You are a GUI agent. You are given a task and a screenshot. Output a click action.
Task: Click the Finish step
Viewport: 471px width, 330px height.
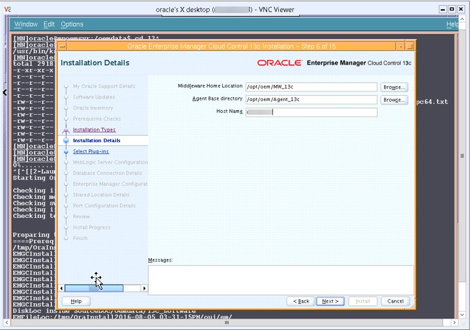point(80,238)
